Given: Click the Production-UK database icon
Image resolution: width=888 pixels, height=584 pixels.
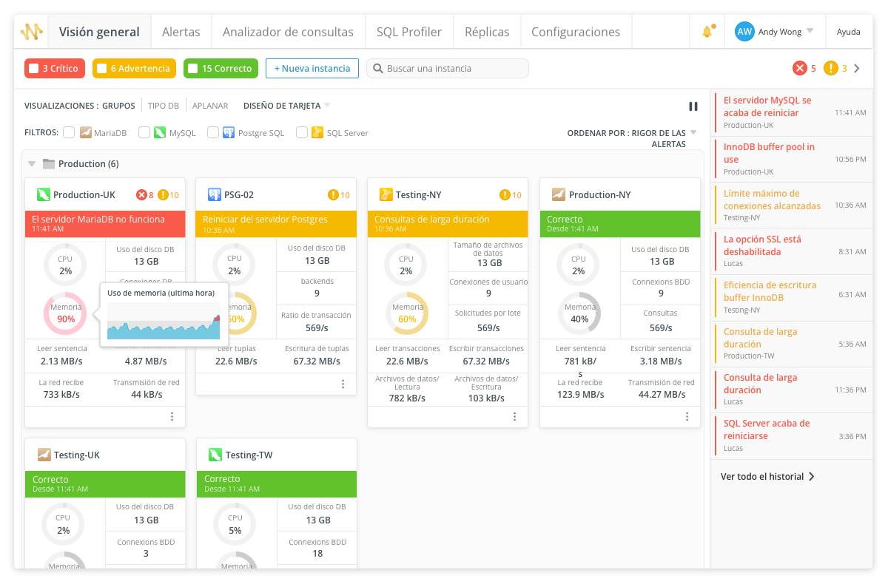Looking at the screenshot, I should [x=44, y=195].
